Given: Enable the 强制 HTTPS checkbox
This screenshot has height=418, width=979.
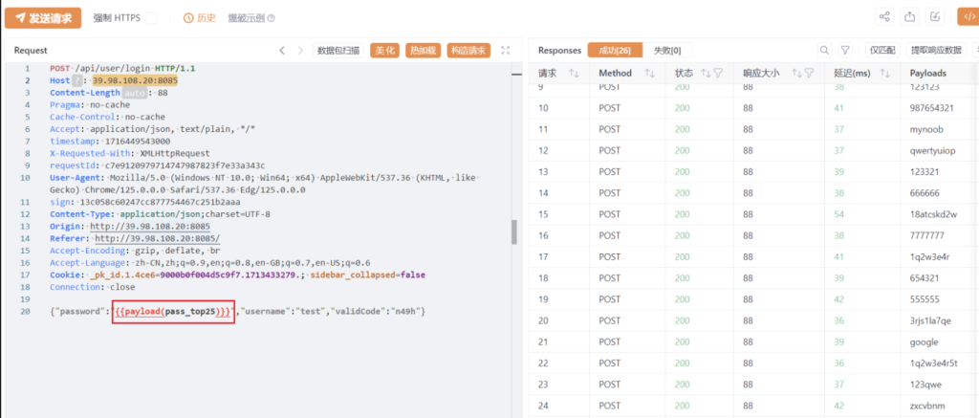Looking at the screenshot, I should pyautogui.click(x=152, y=18).
